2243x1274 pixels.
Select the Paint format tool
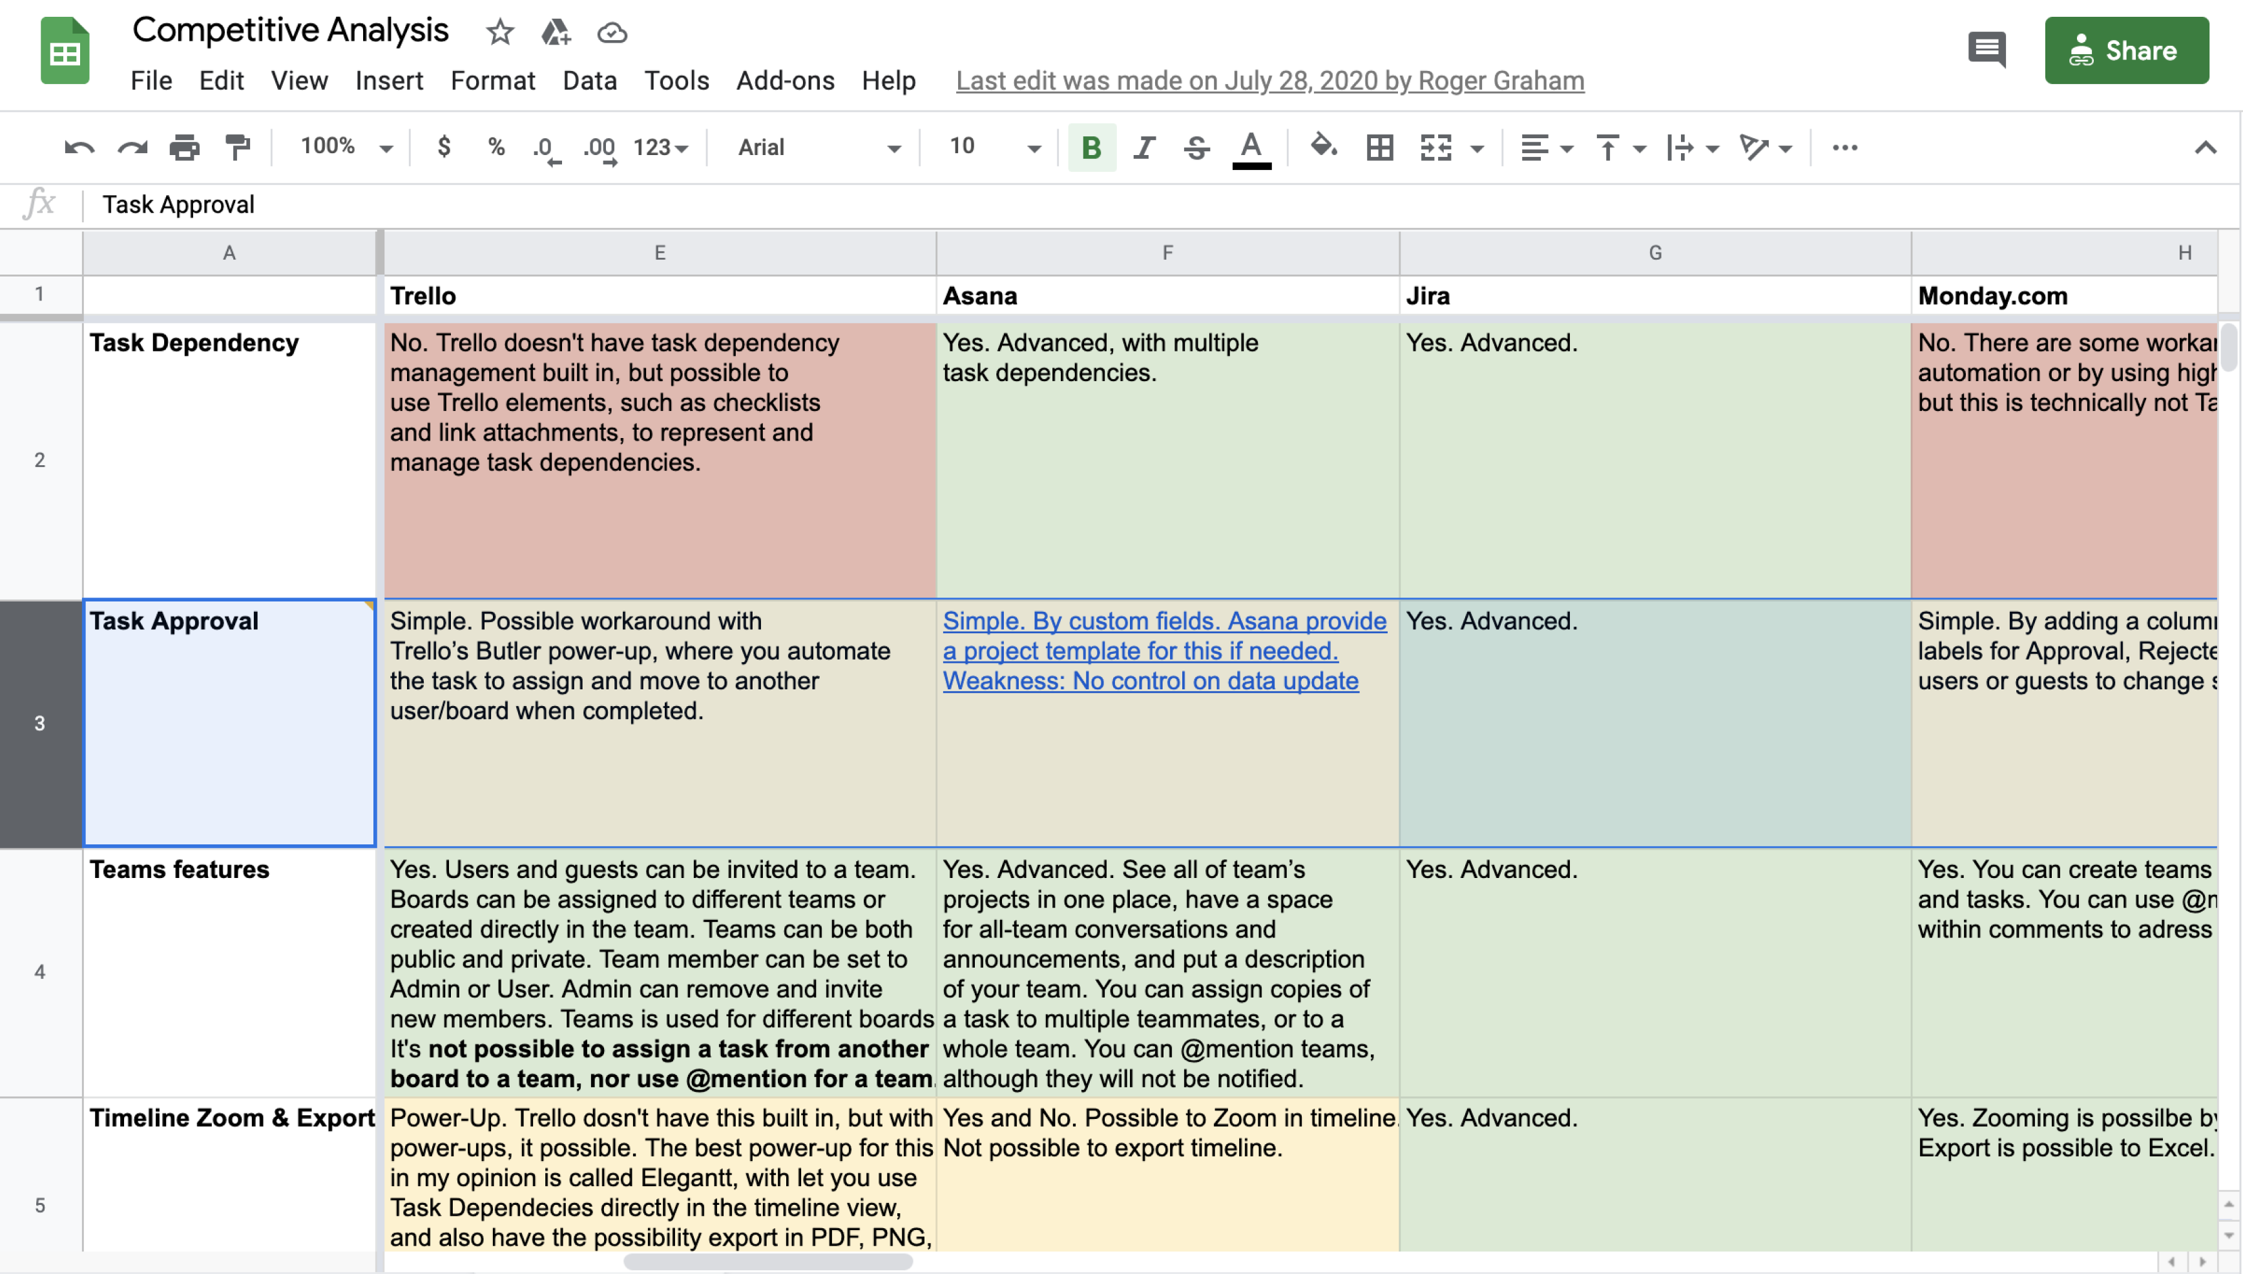tap(237, 147)
